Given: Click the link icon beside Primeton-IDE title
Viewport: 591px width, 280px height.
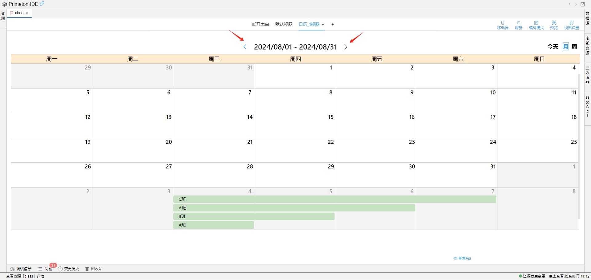Looking at the screenshot, I should pos(42,4).
